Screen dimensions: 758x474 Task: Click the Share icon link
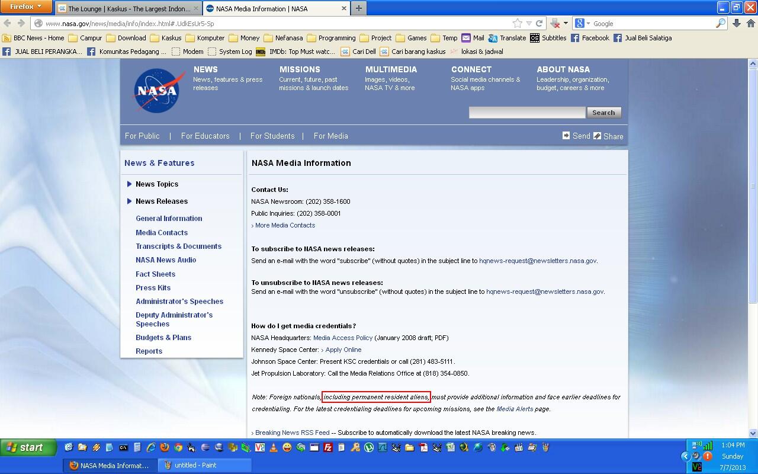tap(608, 136)
